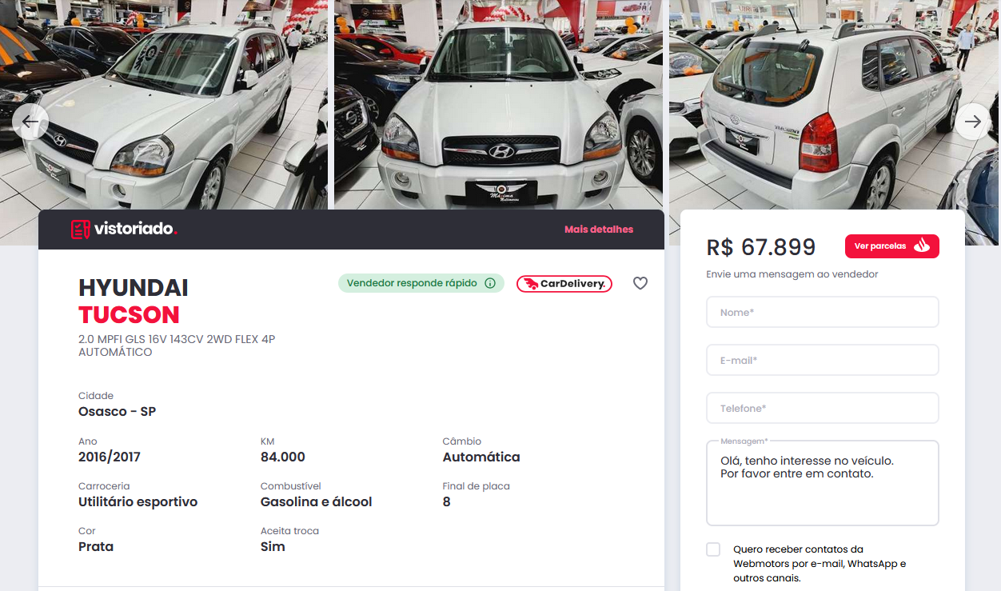The image size is (1001, 591).
Task: Click Aceita troca value Sim
Action: click(x=273, y=547)
